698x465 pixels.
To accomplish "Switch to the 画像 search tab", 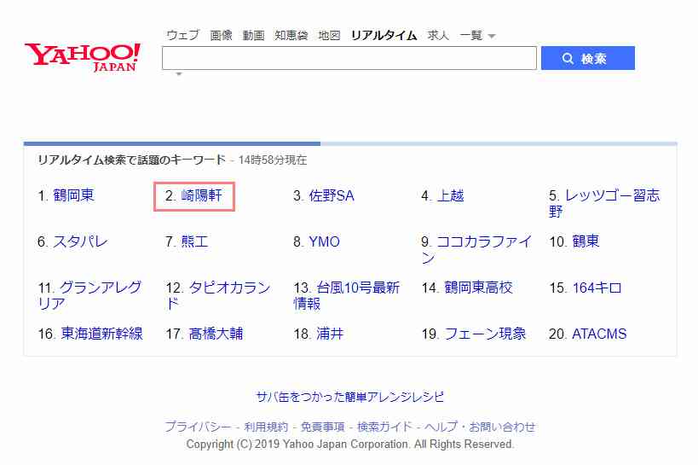I will coord(221,35).
